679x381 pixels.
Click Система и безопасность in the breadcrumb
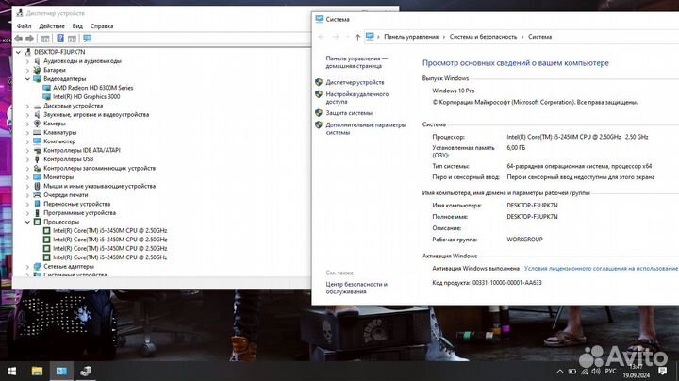pos(483,37)
